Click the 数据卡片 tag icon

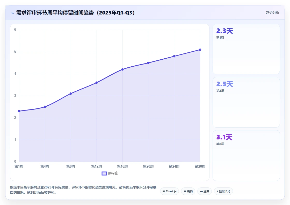(217, 191)
